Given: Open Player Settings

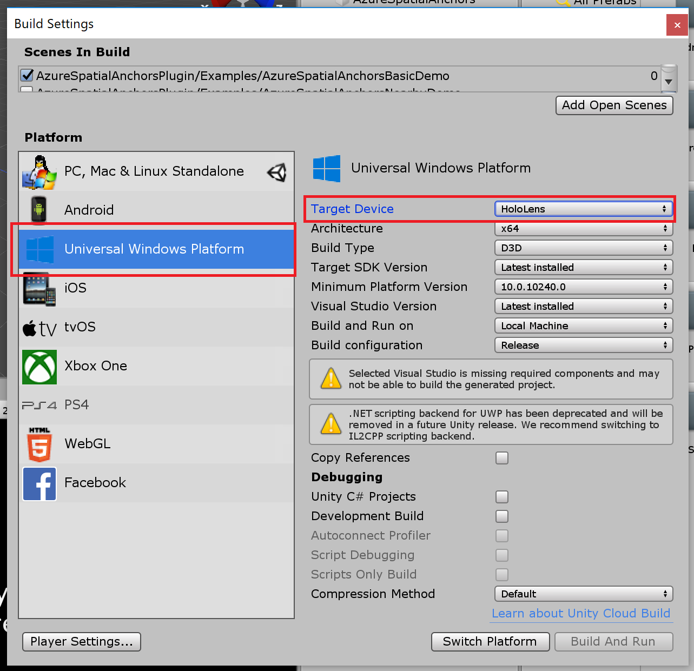Looking at the screenshot, I should [82, 642].
